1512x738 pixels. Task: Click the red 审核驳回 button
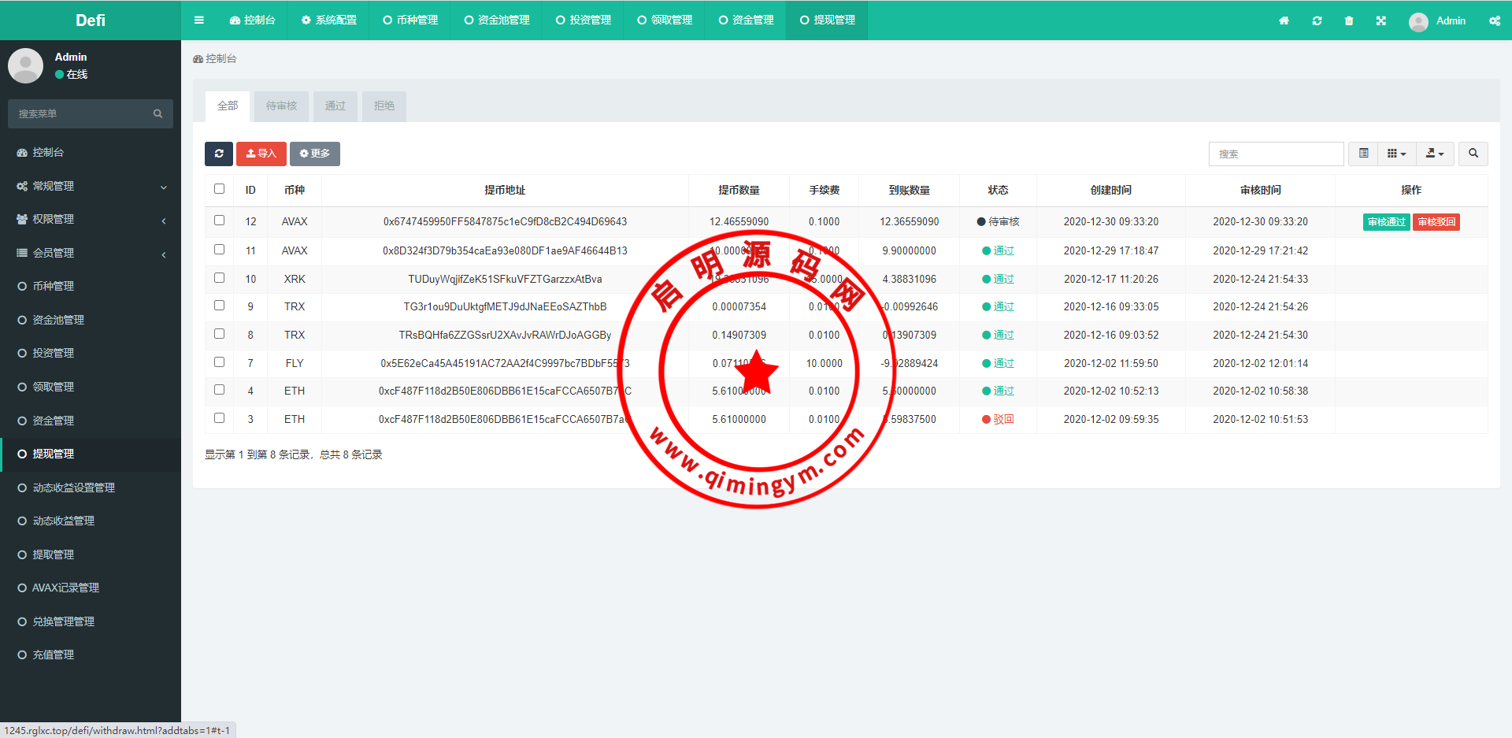pos(1436,222)
